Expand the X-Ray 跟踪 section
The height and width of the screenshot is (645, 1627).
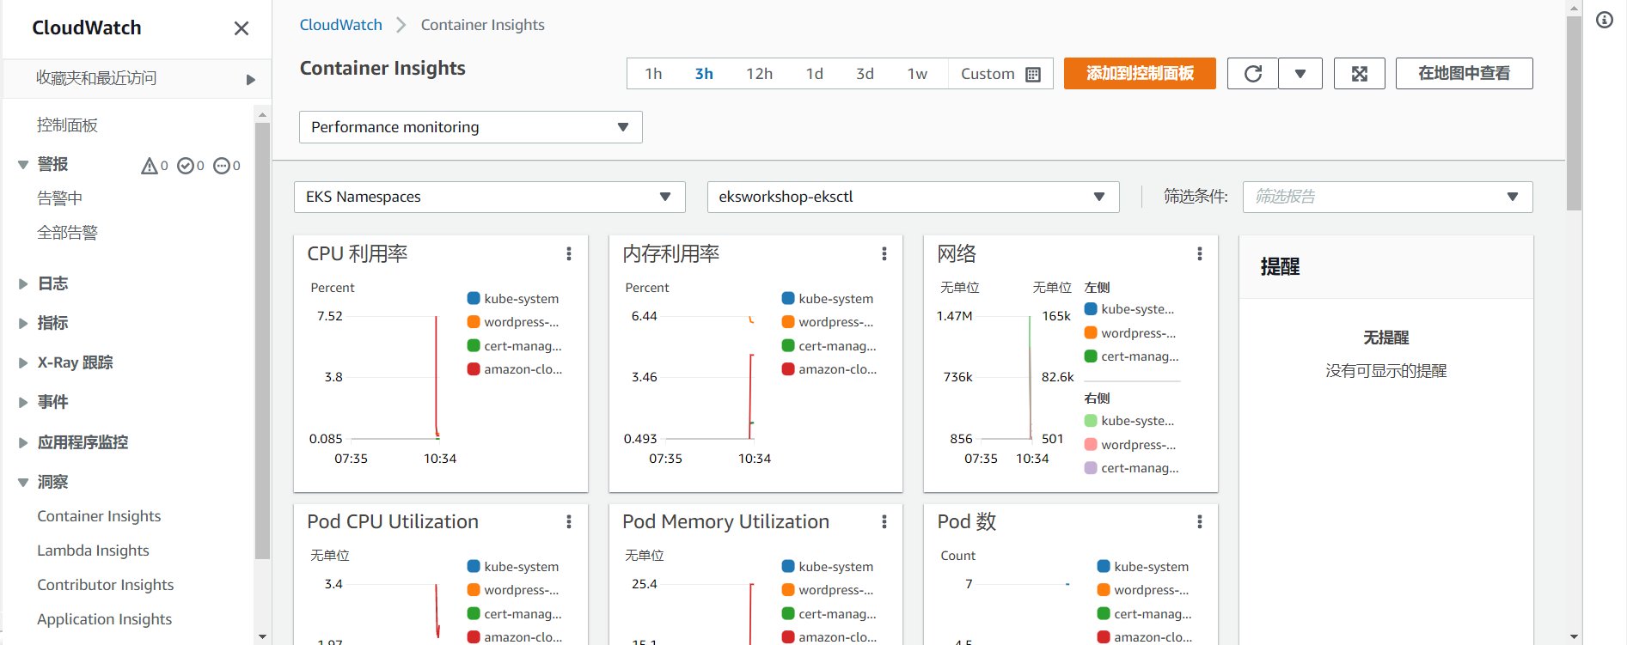pyautogui.click(x=23, y=362)
